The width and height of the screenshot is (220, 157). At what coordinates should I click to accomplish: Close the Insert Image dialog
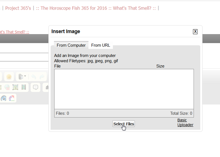pos(195,32)
